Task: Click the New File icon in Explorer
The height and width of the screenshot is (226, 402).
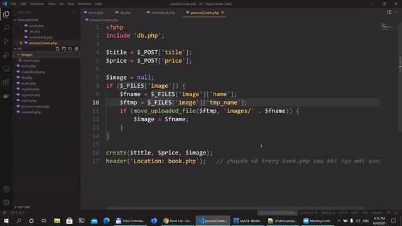Action: (57, 49)
